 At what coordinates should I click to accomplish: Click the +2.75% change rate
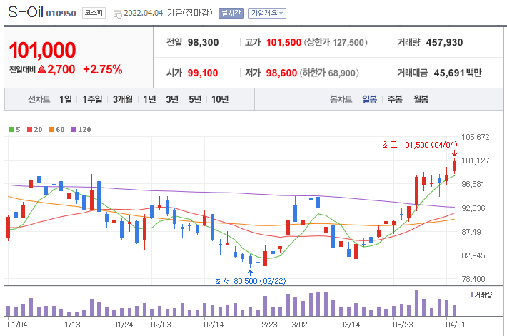coord(103,69)
